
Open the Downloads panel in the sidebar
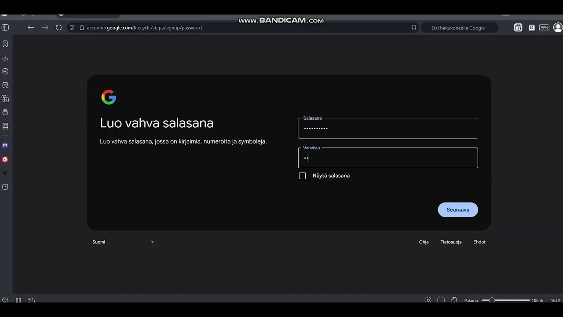pyautogui.click(x=5, y=58)
